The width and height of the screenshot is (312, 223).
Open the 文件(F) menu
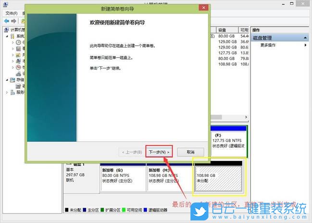click(12, 13)
